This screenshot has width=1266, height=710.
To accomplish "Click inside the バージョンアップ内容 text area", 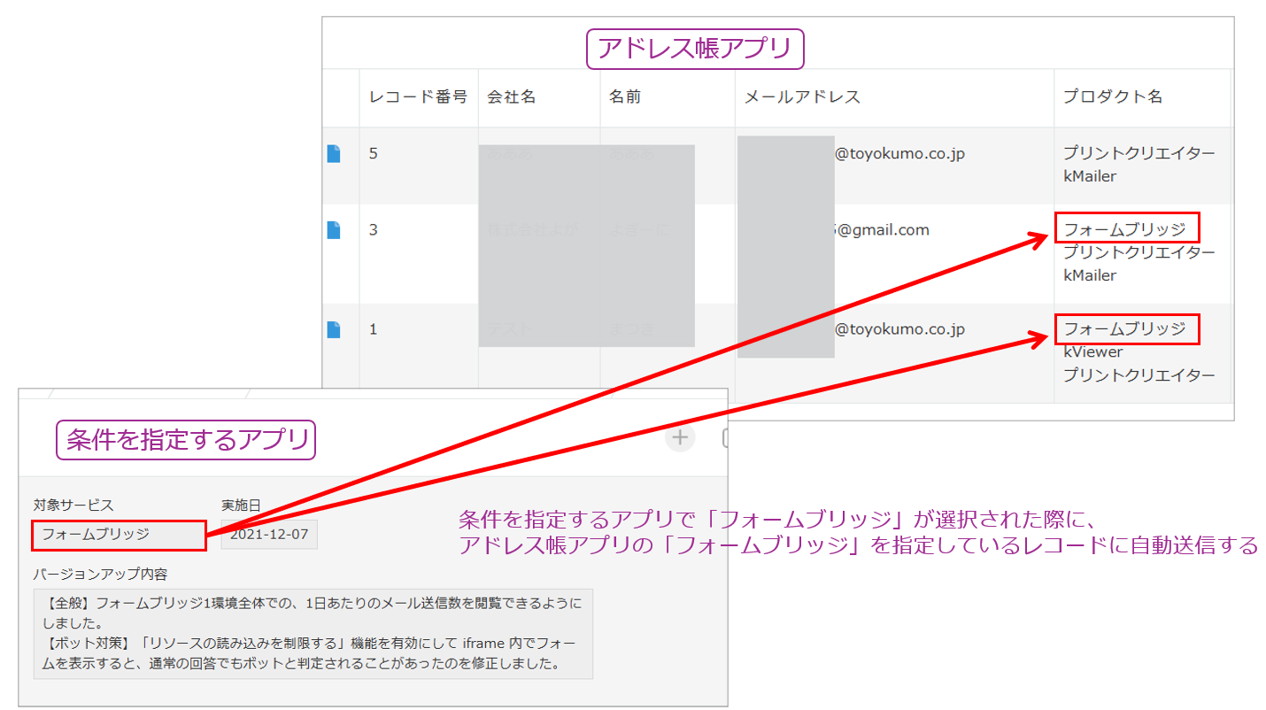I will [x=313, y=633].
